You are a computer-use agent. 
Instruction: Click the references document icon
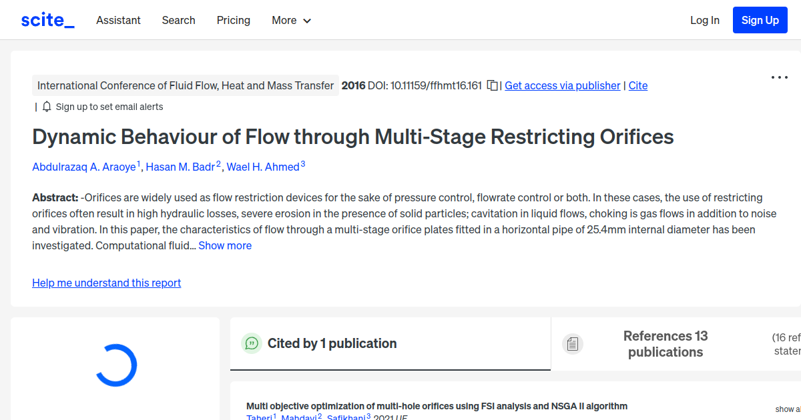[572, 343]
